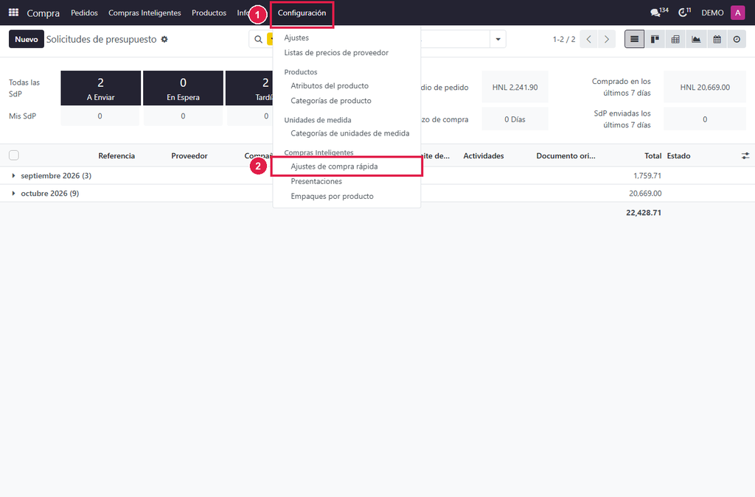Image resolution: width=755 pixels, height=497 pixels.
Task: Open activities clock icon with 11 badge
Action: tap(684, 13)
